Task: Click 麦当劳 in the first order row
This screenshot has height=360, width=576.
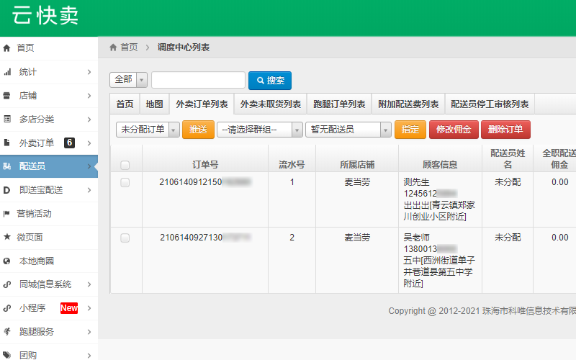Action: click(357, 182)
